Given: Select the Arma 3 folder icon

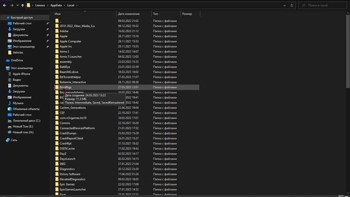Looking at the screenshot, I should tap(57, 51).
